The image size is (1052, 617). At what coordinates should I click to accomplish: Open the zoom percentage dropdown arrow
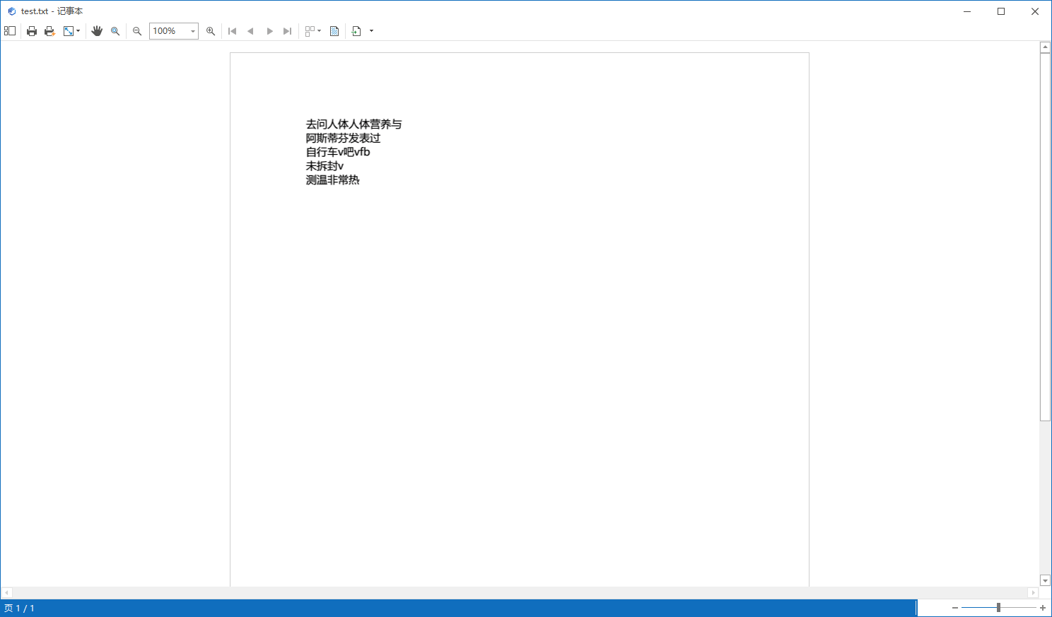pyautogui.click(x=193, y=31)
